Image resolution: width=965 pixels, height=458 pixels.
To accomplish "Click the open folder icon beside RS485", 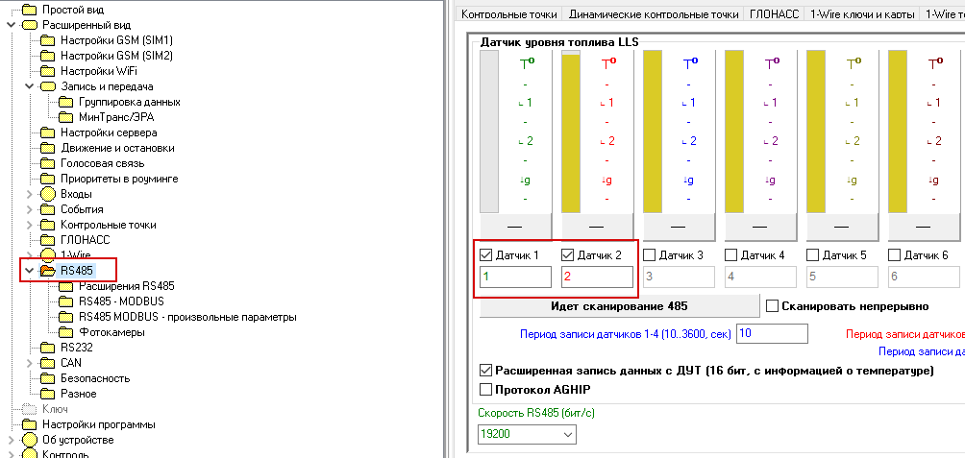I will [48, 271].
